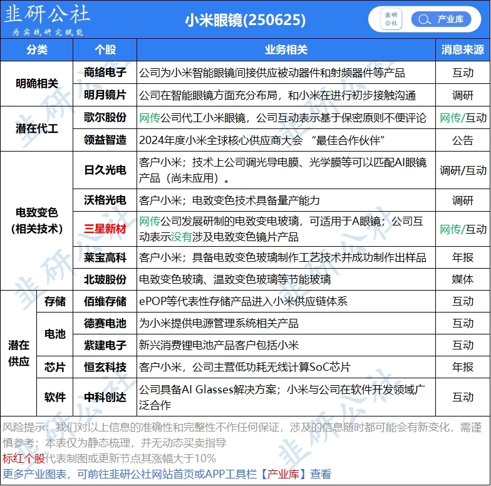Click stock name 明月镜片
491x486 pixels.
click(x=105, y=95)
